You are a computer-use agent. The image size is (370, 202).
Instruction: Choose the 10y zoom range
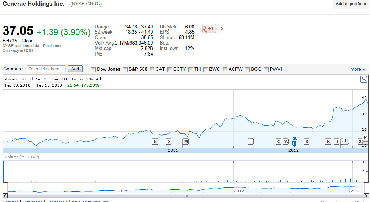point(90,79)
